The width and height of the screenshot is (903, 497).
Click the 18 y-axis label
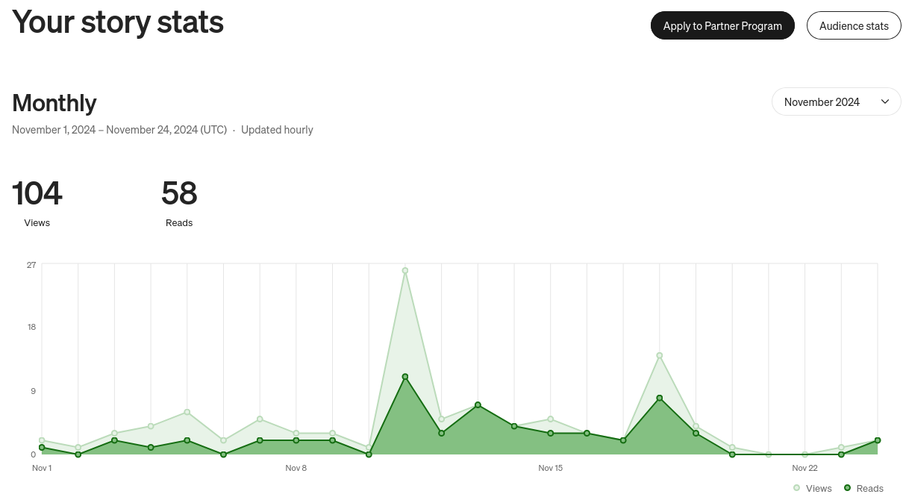tap(31, 327)
